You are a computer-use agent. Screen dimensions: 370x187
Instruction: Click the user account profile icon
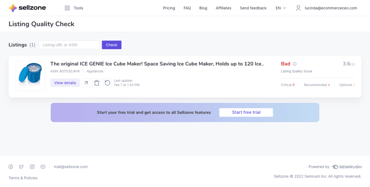(298, 8)
